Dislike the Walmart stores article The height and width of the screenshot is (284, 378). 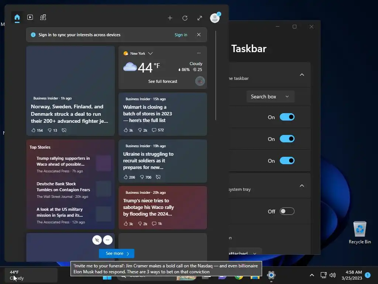pos(142,130)
